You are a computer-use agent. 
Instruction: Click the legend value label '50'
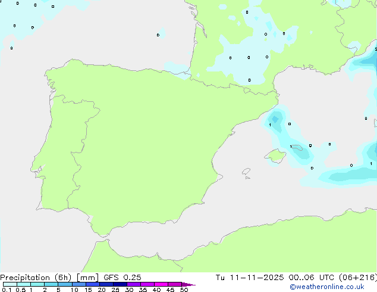point(184,290)
